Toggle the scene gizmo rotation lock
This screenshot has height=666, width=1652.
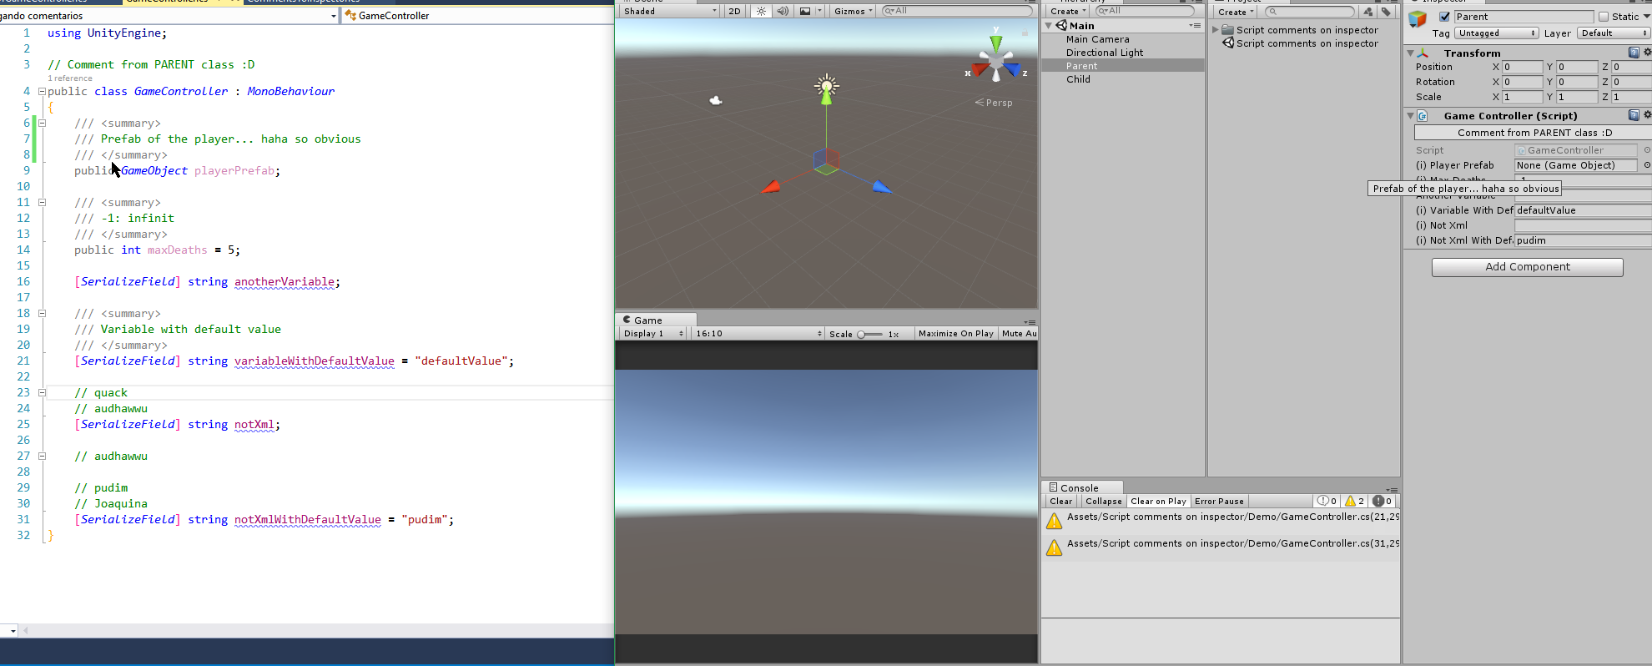click(x=1025, y=32)
